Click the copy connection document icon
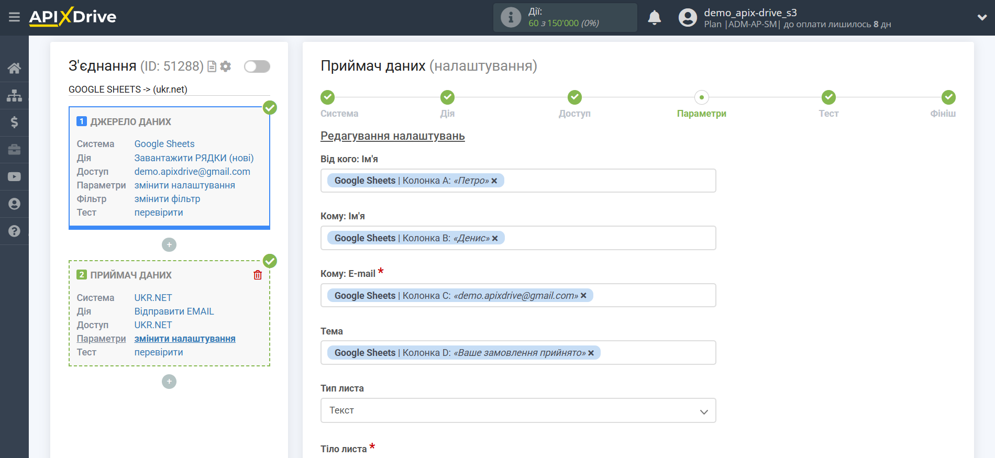Image resolution: width=995 pixels, height=458 pixels. coord(212,66)
